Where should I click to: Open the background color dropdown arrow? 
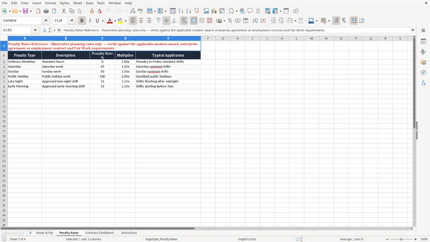click(126, 21)
